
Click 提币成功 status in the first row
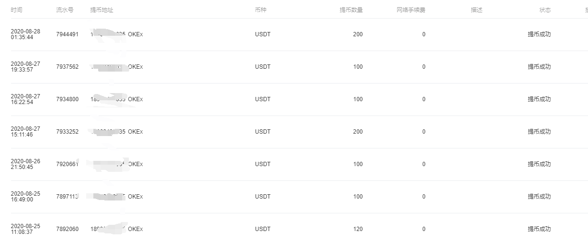539,34
